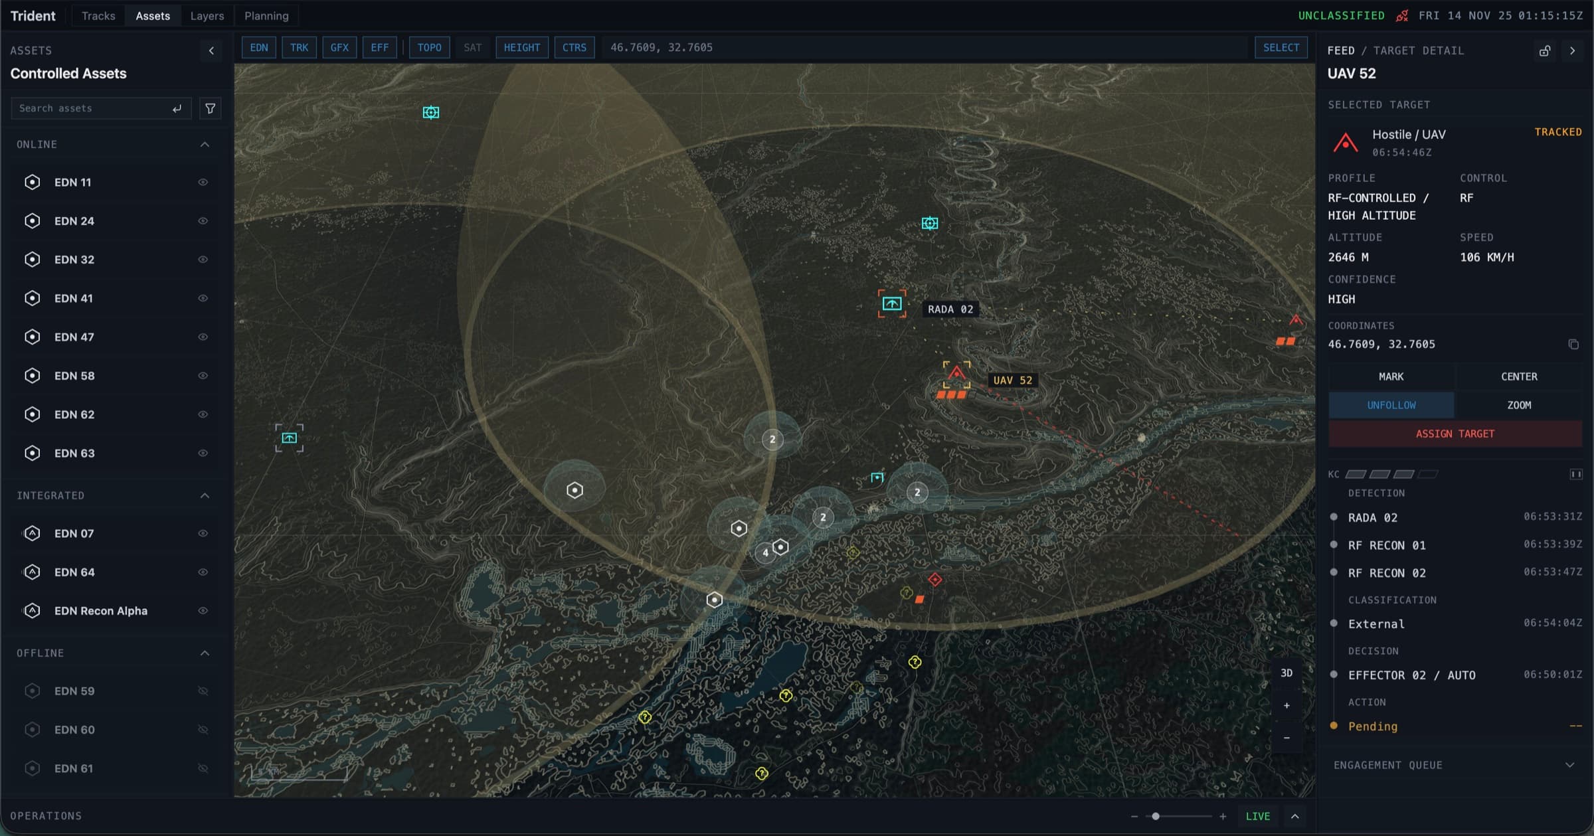Click the EDN 07 integrated asset icon
Viewport: 1594px width, 836px height.
pyautogui.click(x=32, y=533)
